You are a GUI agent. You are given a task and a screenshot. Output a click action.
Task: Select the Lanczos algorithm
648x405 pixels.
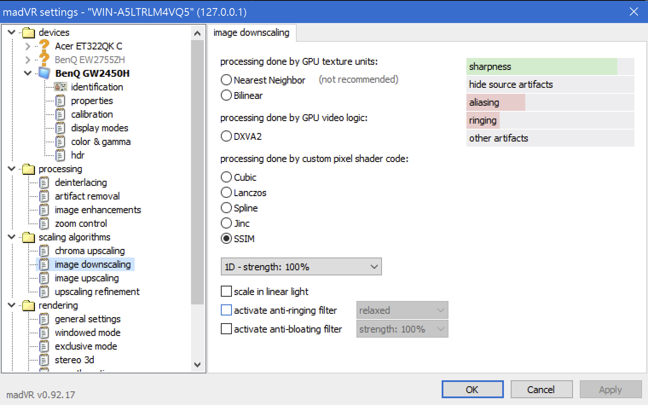tap(226, 192)
